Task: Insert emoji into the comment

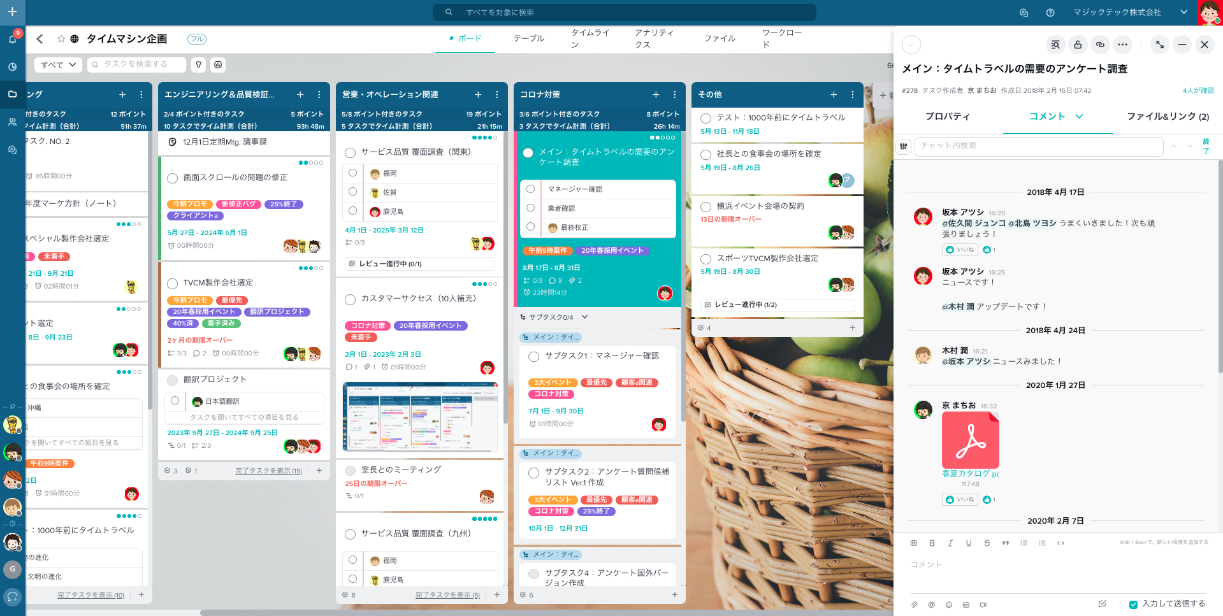Action: (x=948, y=605)
